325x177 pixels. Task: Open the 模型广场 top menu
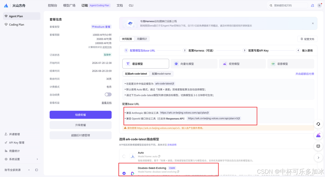tap(69, 5)
